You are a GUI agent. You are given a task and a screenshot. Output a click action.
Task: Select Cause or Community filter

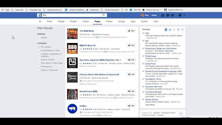coord(39,70)
